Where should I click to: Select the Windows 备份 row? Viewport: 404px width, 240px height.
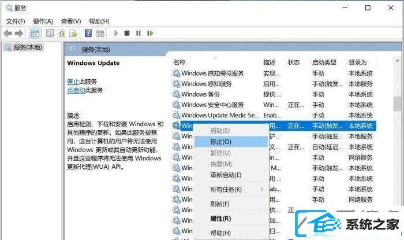[x=273, y=94]
